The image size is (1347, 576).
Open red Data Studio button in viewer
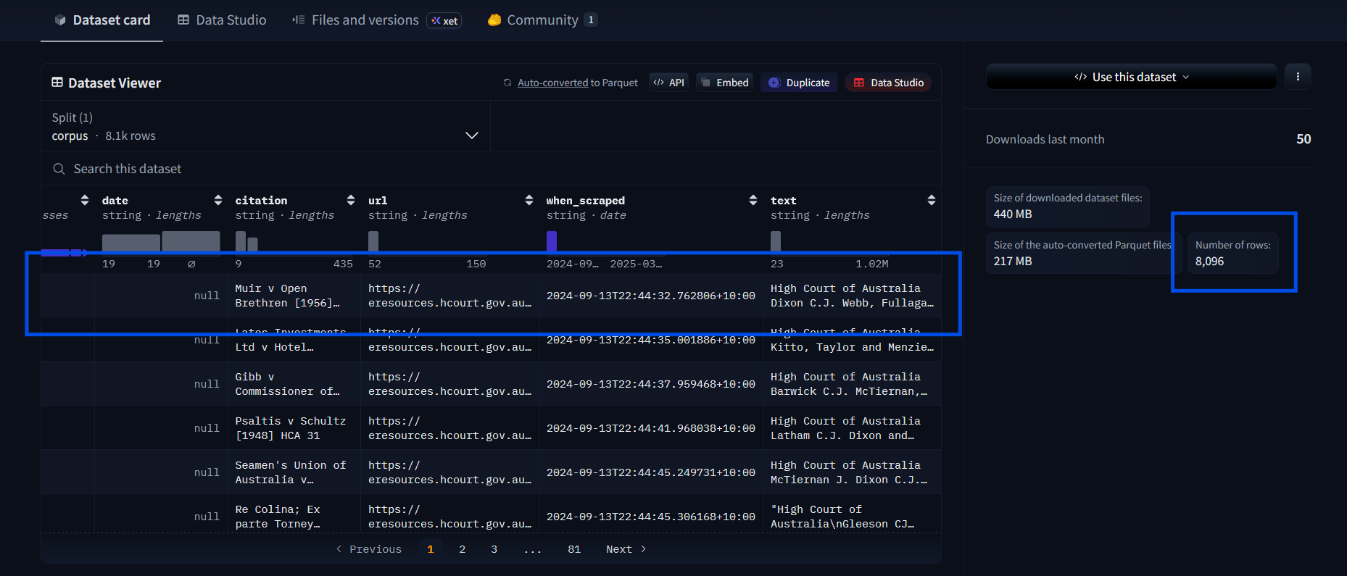888,83
